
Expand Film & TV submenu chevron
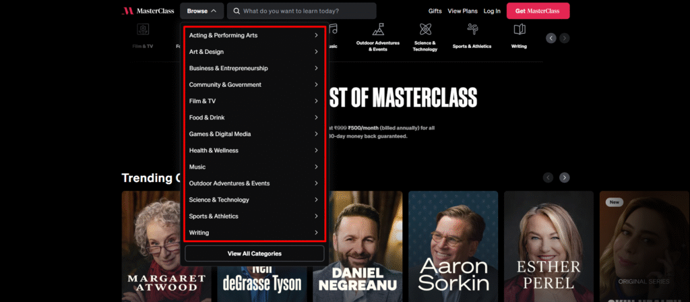click(316, 101)
